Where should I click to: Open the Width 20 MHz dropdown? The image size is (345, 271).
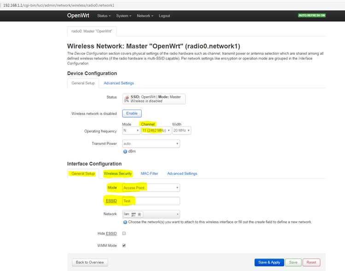tap(182, 131)
